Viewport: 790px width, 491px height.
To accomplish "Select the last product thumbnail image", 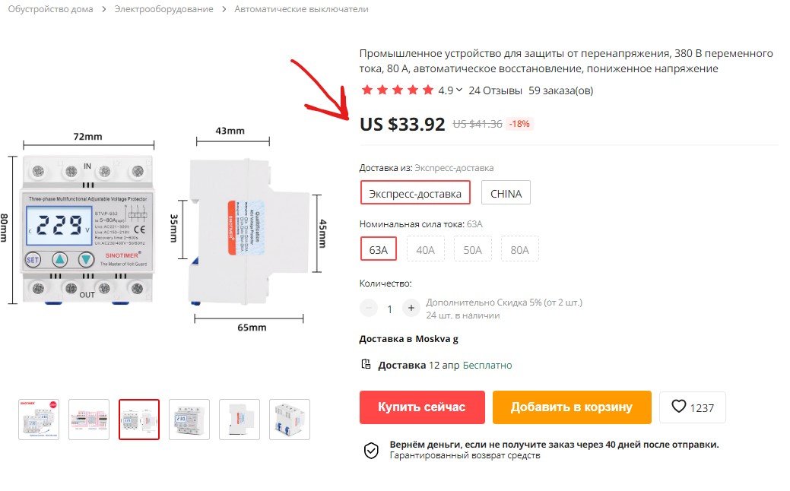I will pyautogui.click(x=290, y=420).
